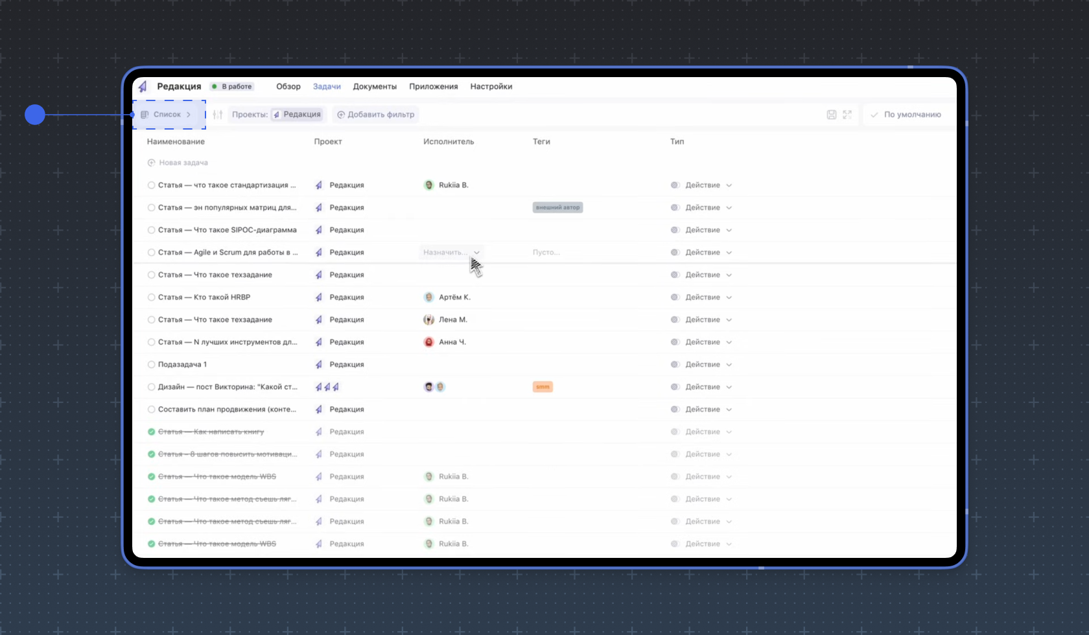Image resolution: width=1089 pixels, height=635 pixels.
Task: Uncheck completed 'Статья — Как написать книгу' task
Action: coord(151,432)
